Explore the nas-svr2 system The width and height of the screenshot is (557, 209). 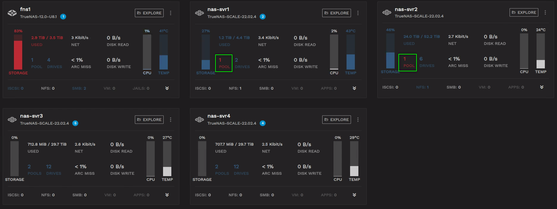(x=524, y=12)
